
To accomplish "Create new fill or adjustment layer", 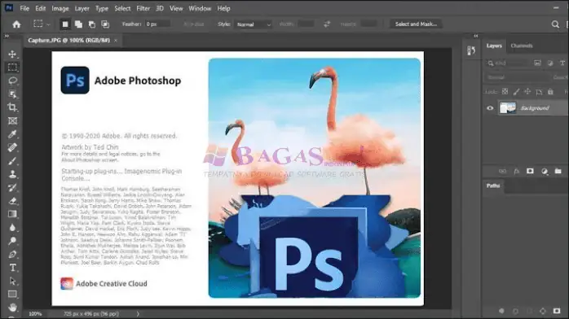I will tap(545, 171).
